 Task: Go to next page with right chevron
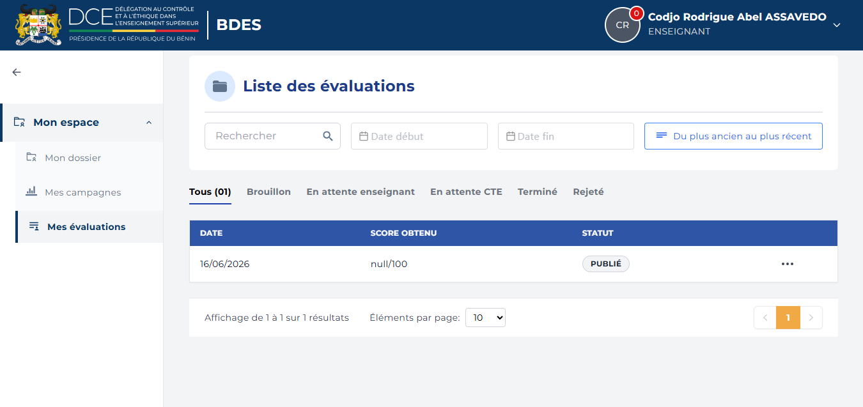point(811,318)
